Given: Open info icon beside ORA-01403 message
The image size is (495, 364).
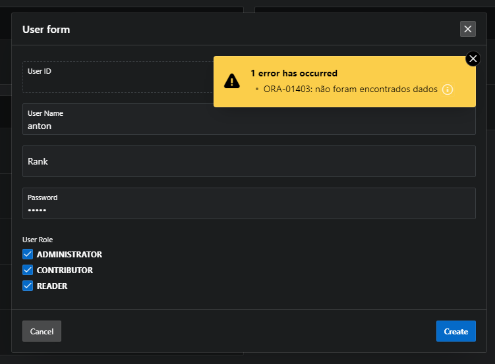Looking at the screenshot, I should (x=448, y=90).
